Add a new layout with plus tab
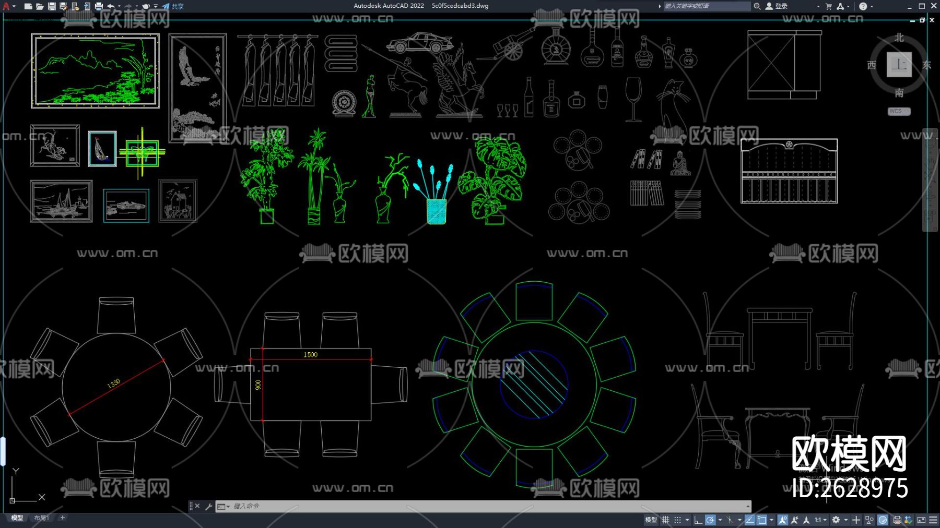The width and height of the screenshot is (940, 528). [63, 518]
